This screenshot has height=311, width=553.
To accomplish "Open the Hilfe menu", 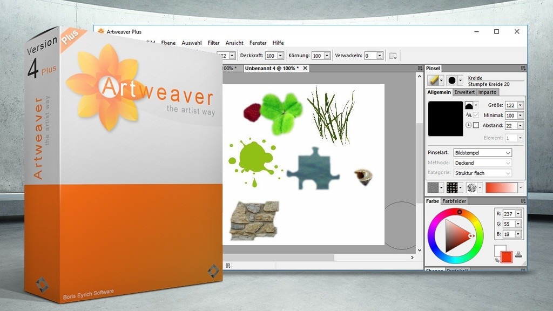I will (x=278, y=43).
